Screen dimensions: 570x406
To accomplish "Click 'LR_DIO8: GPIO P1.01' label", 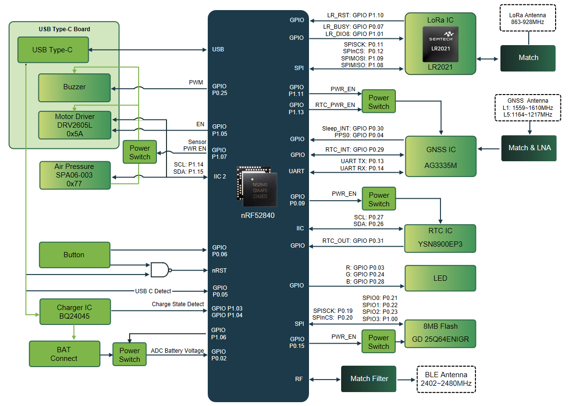I will [354, 34].
